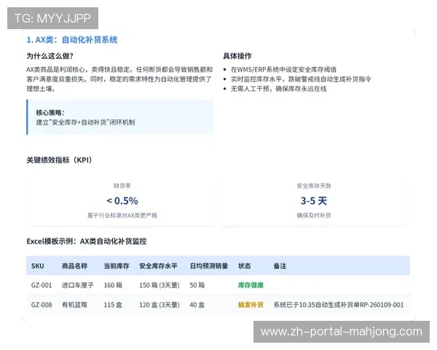Click the 'SKU' column header
The width and height of the screenshot is (437, 350).
pyautogui.click(x=38, y=266)
